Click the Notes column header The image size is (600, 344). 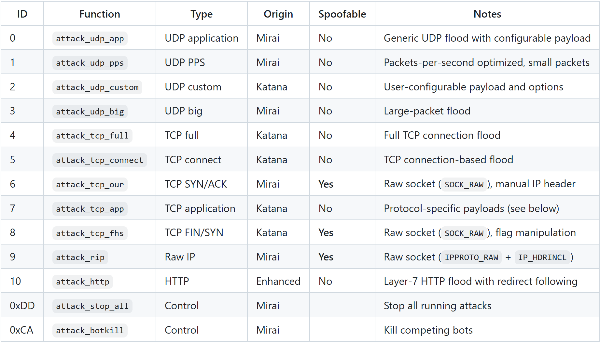487,14
